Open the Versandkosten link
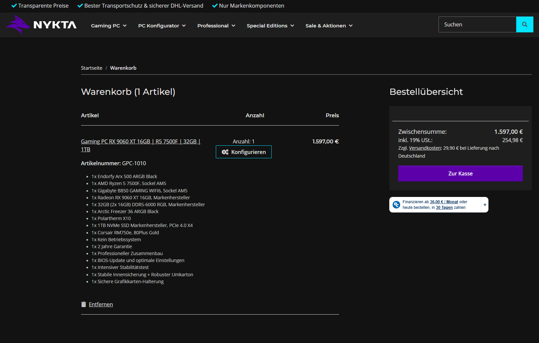Screen dimensions: 539x343 click(x=425, y=148)
